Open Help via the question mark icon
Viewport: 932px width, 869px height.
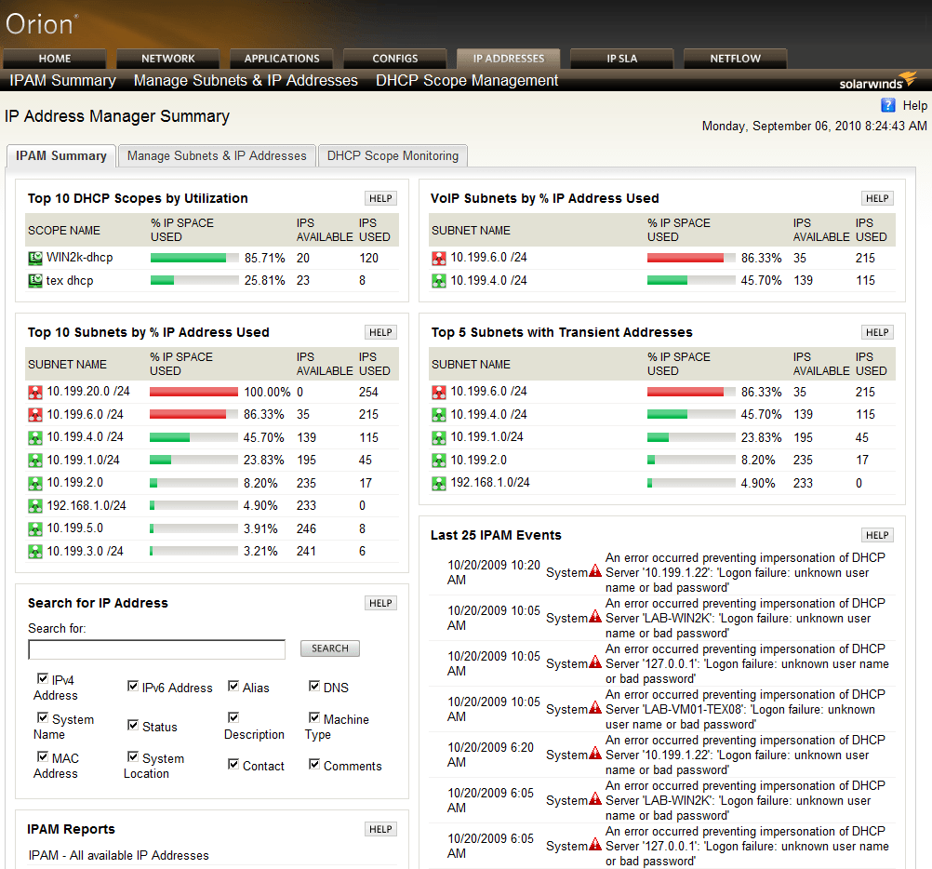pos(888,105)
